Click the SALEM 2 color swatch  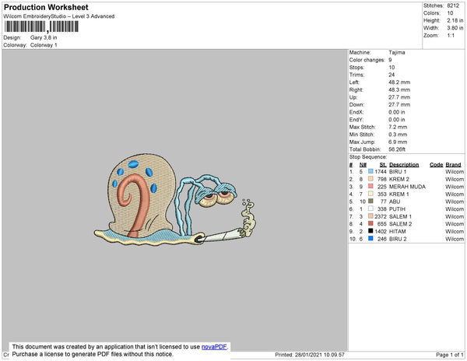[370, 223]
